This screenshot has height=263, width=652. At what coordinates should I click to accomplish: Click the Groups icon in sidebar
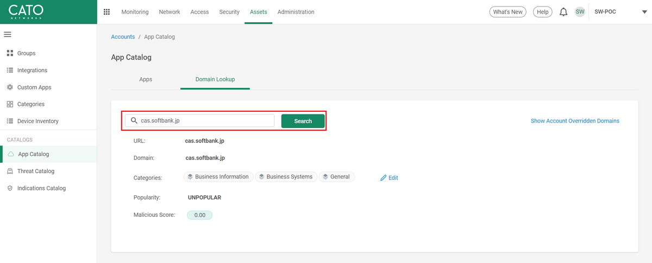[10, 53]
